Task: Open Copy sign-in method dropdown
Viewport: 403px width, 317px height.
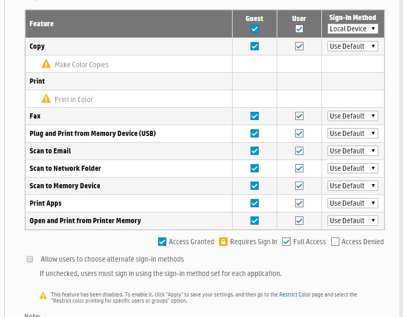Action: [x=353, y=46]
